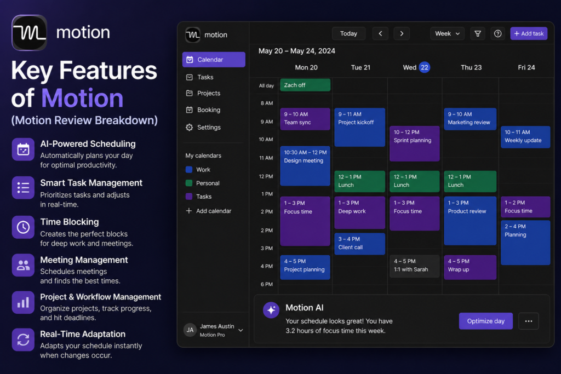Open Thursday's Lunch event

[470, 181]
